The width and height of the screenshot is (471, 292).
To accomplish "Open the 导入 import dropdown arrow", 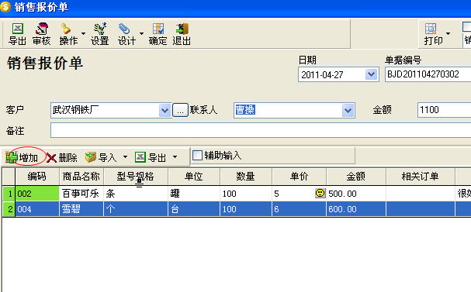I will click(125, 156).
